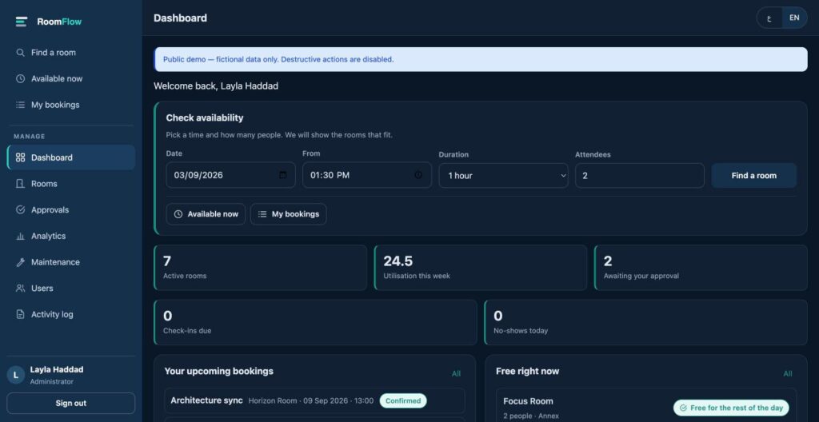Click the My bookings list icon in sidebar
Screen dimensions: 819x422
(20, 105)
